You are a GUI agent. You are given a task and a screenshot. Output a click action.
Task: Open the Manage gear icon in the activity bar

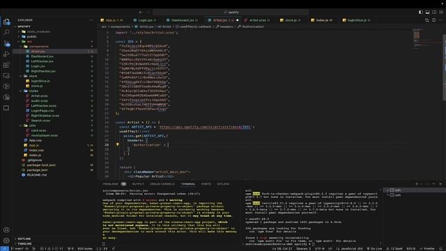(6, 241)
